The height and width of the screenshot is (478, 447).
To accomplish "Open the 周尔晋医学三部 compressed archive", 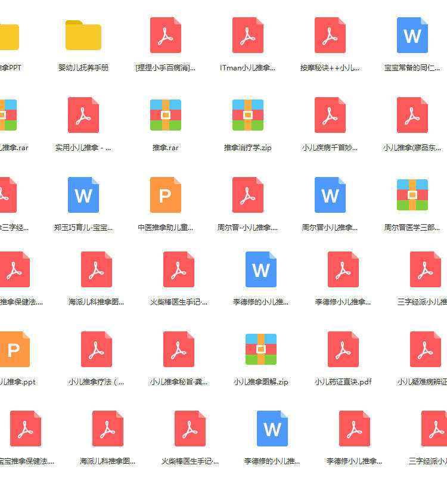I will tap(412, 195).
